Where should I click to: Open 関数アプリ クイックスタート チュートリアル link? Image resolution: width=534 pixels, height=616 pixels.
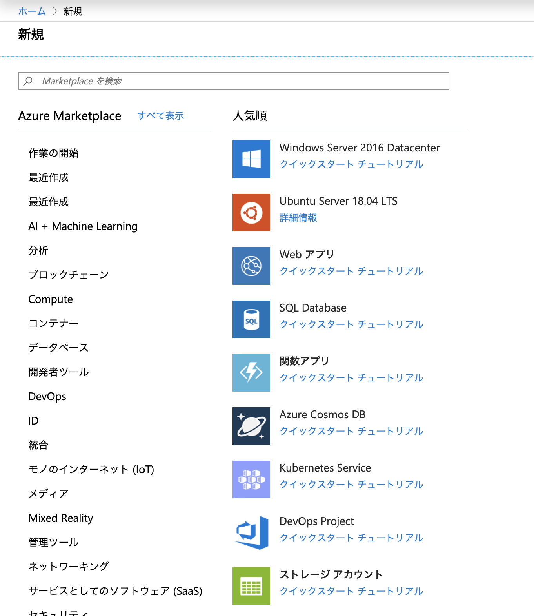[x=351, y=378]
